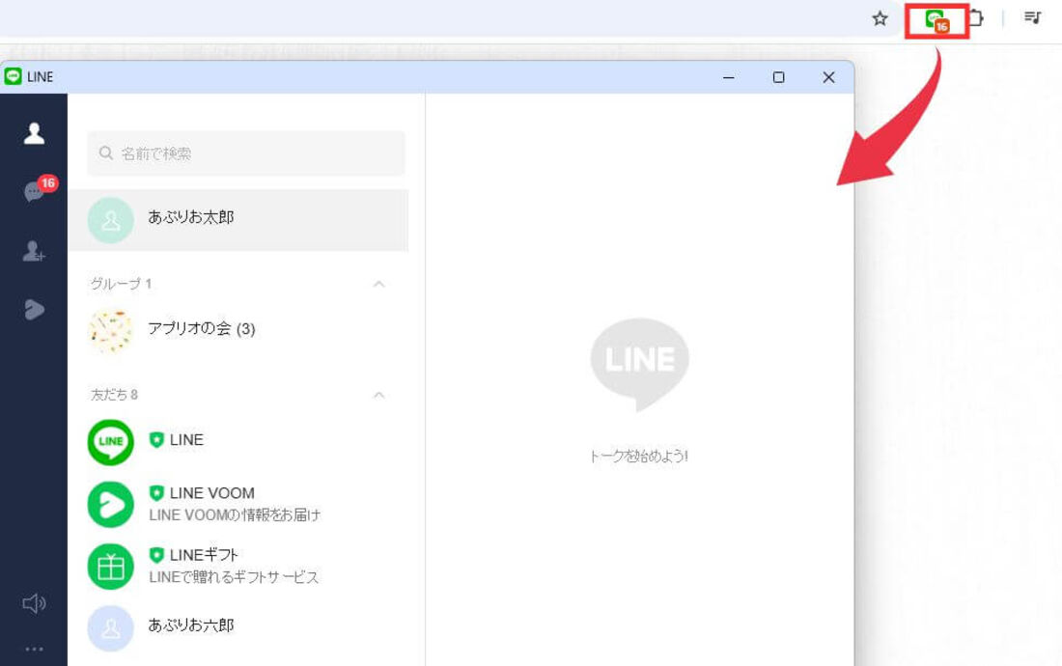Screen dimensions: 1062x666
Task: Click あぷりお六郎's avatar
Action: tap(110, 628)
